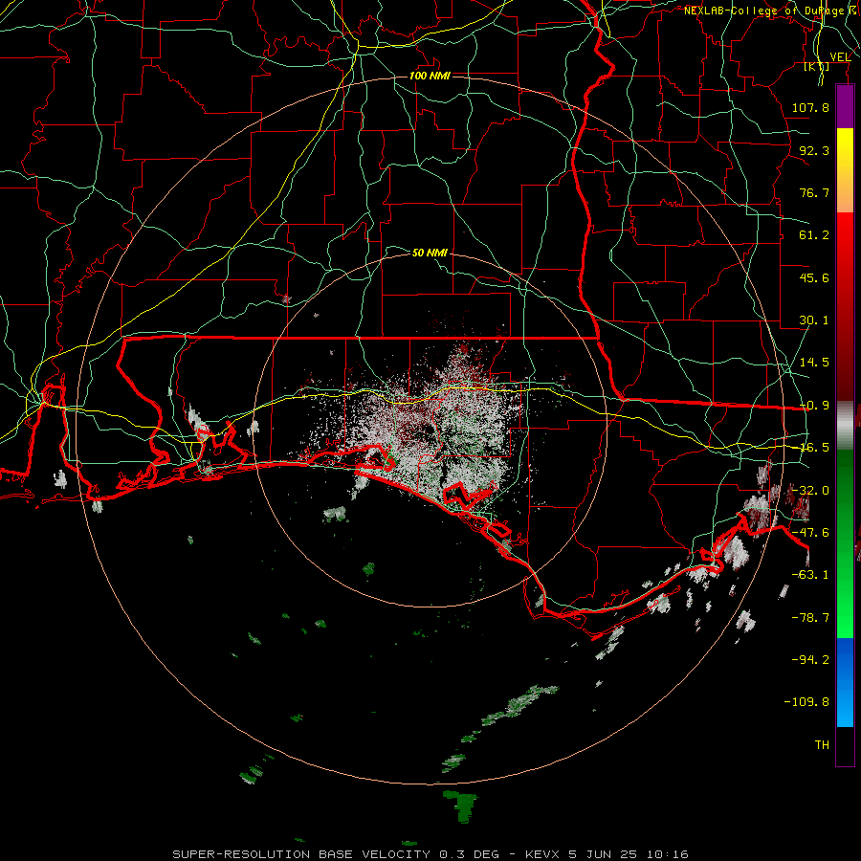
Task: Select the -109.8 velocity scale value
Action: pos(806,702)
